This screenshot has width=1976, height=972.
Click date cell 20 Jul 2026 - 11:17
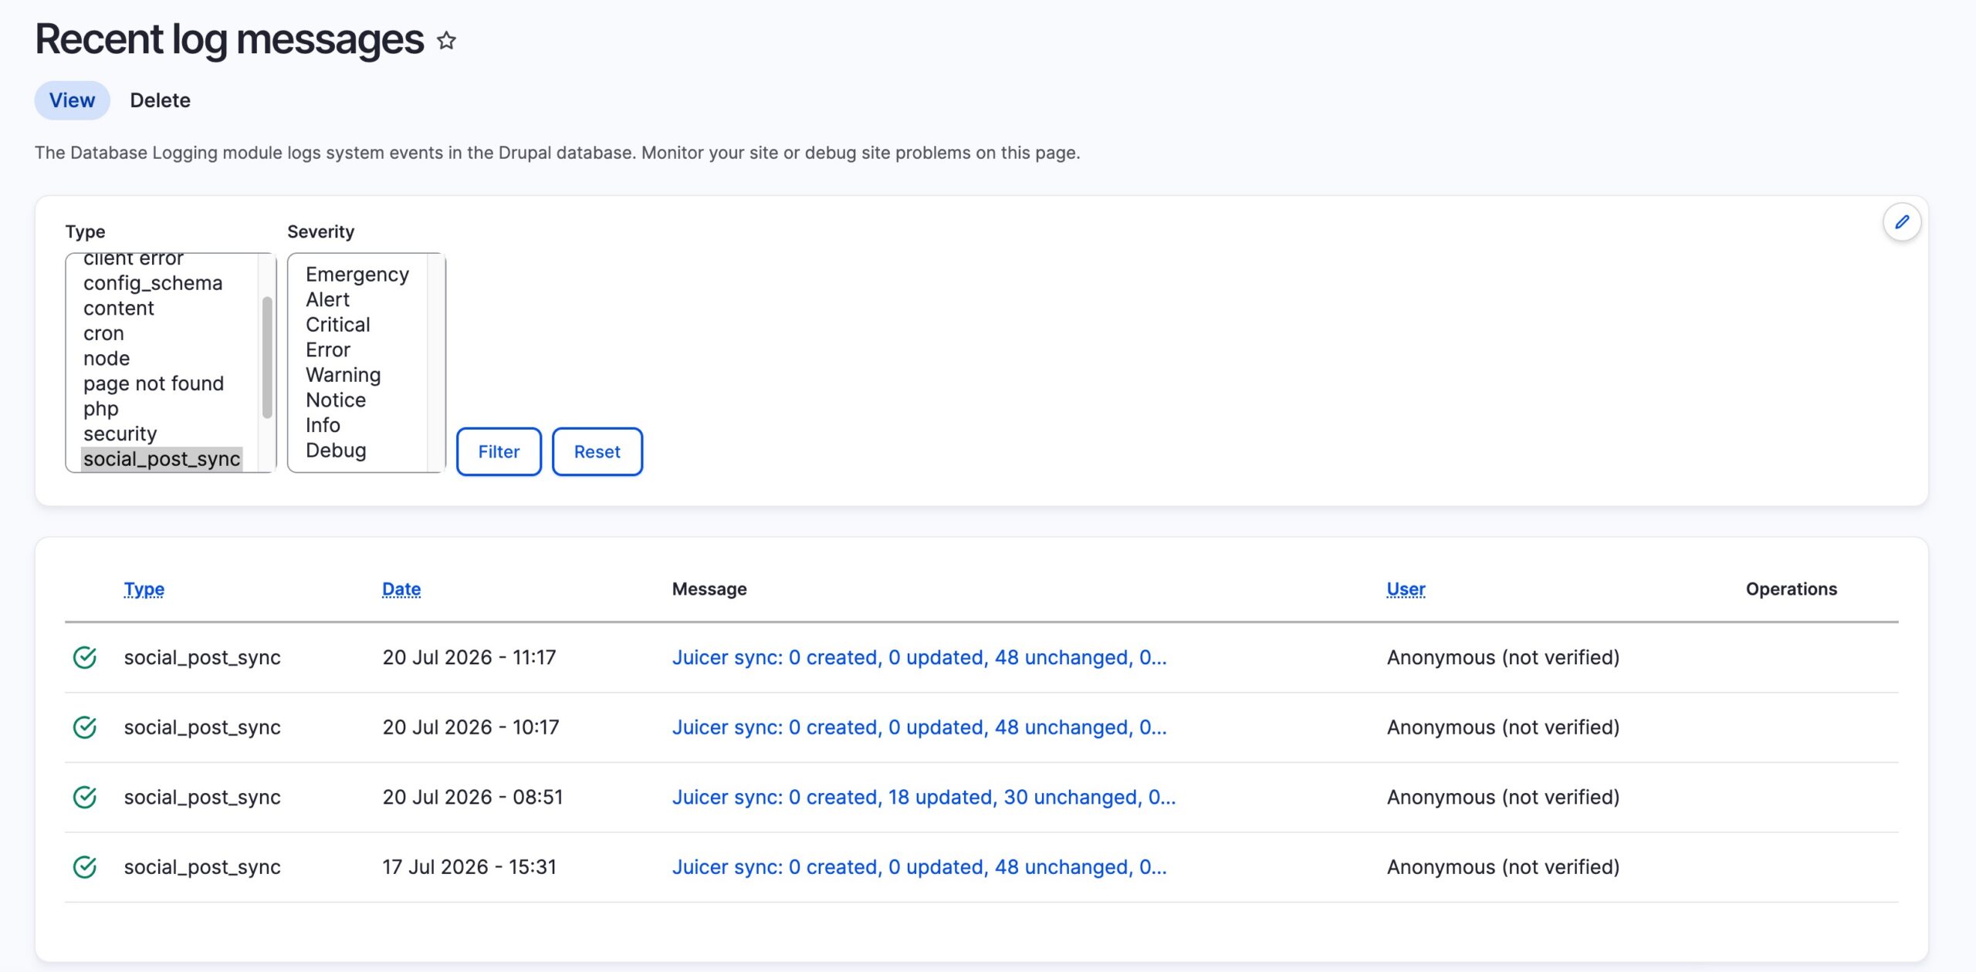click(x=469, y=657)
